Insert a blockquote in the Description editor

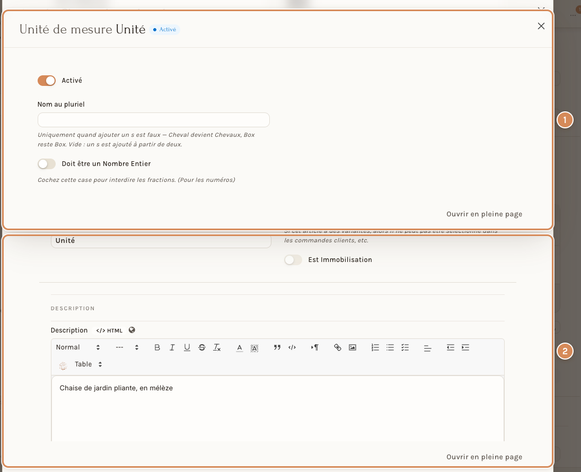(277, 347)
